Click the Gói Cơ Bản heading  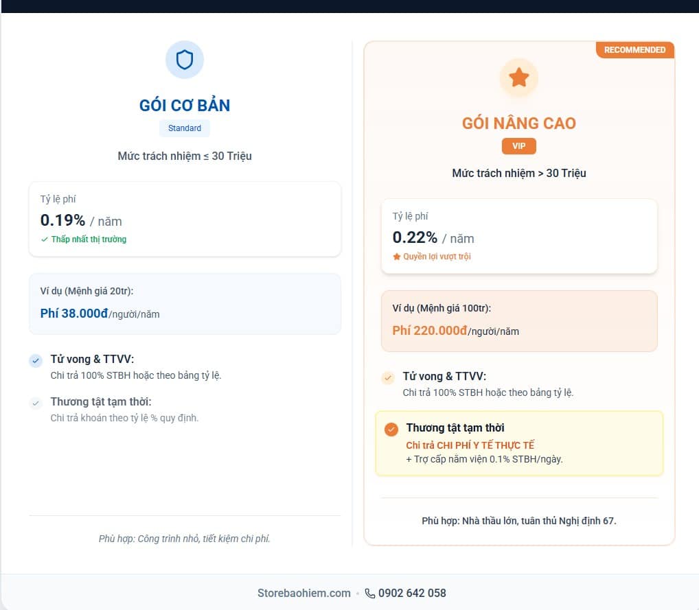tap(185, 105)
